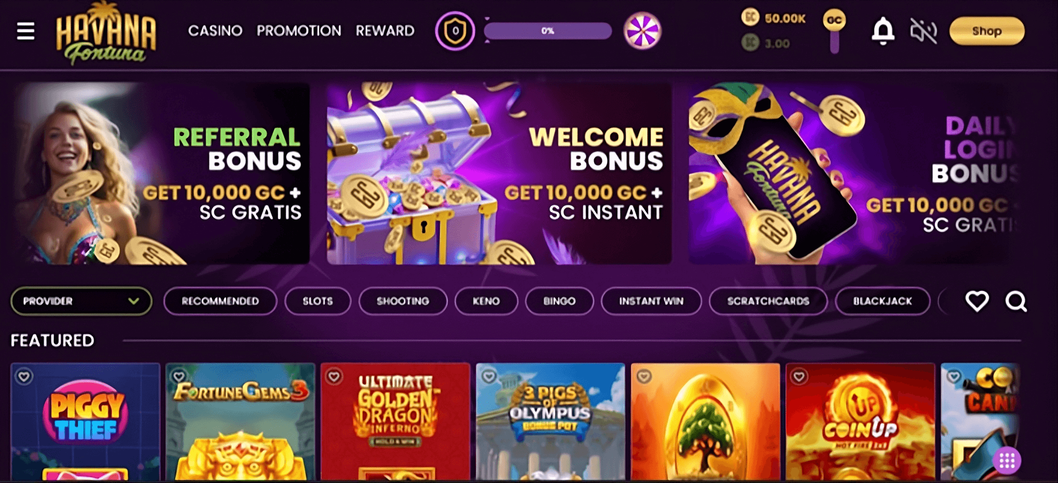Toggle the muted sound speaker icon
Image resolution: width=1058 pixels, height=483 pixels.
tap(923, 31)
